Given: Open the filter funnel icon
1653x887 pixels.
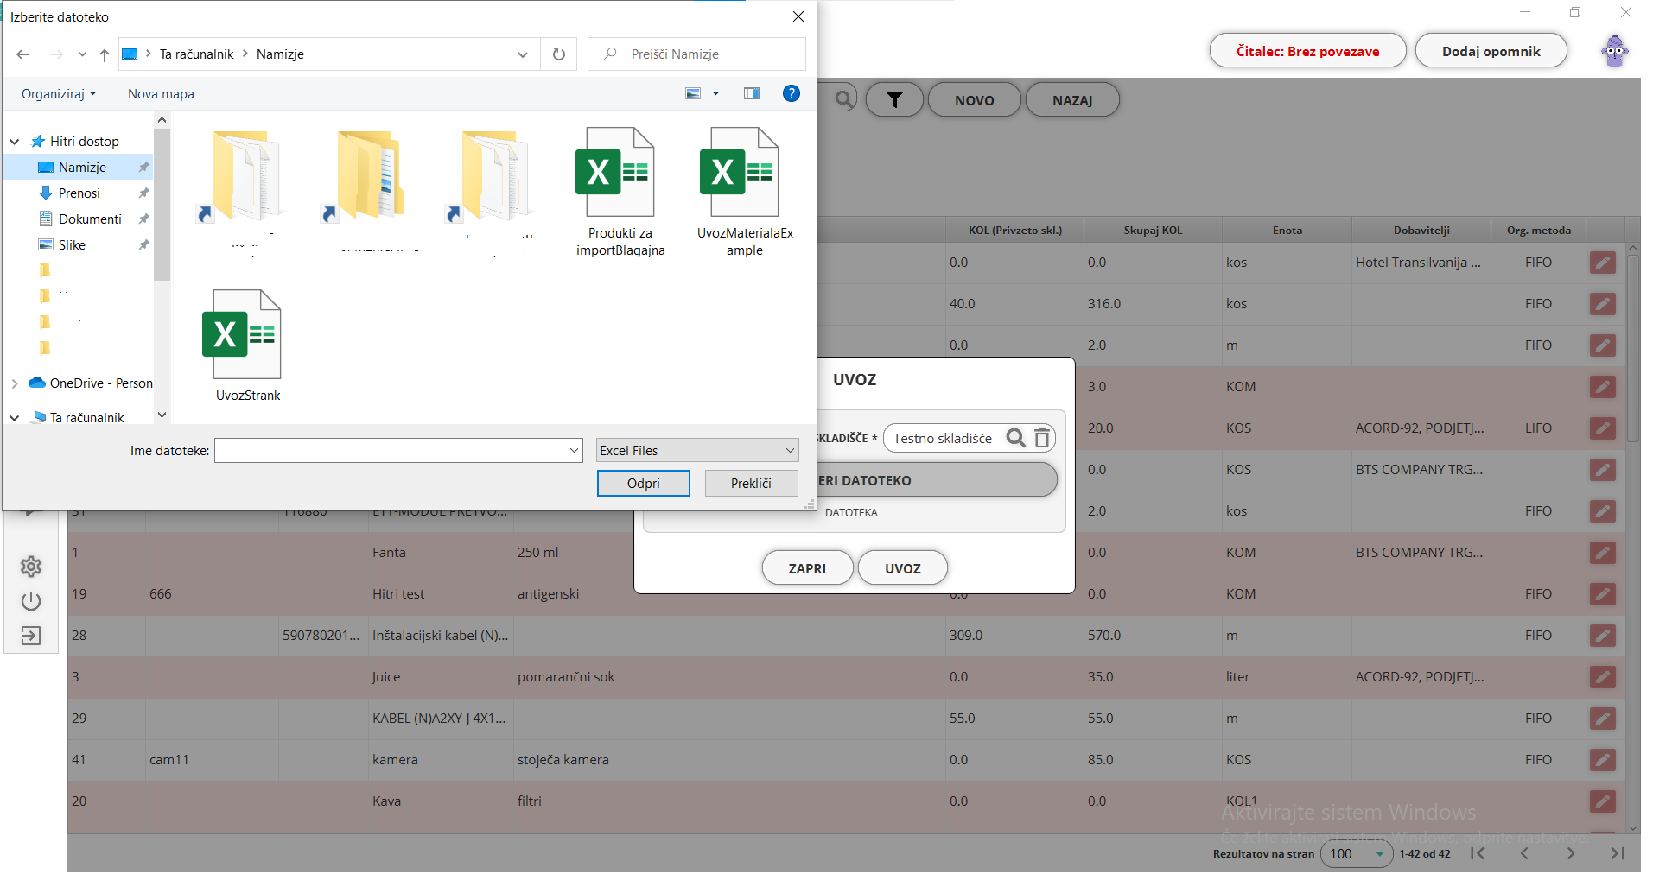Looking at the screenshot, I should 894,100.
